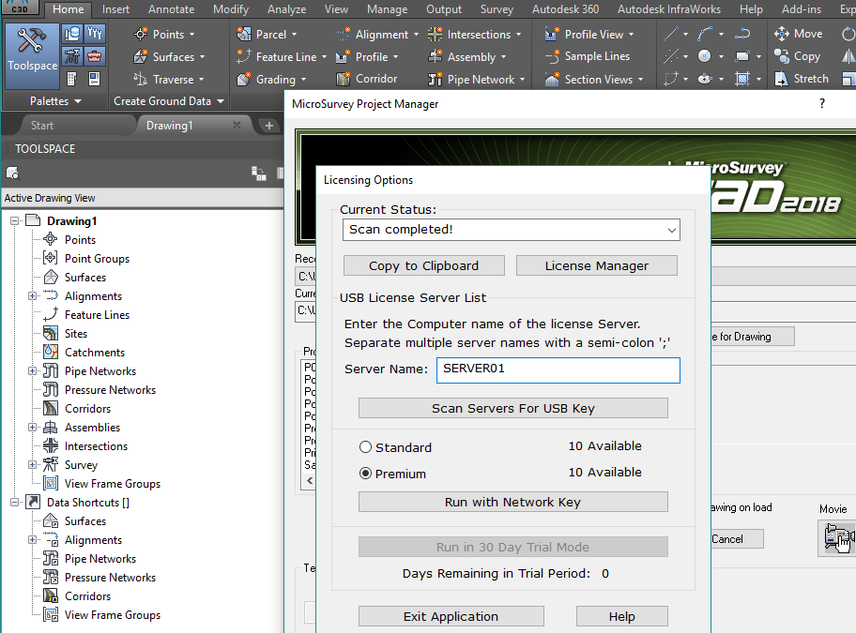Expand the Alignments tree node
This screenshot has width=856, height=633.
[x=34, y=296]
